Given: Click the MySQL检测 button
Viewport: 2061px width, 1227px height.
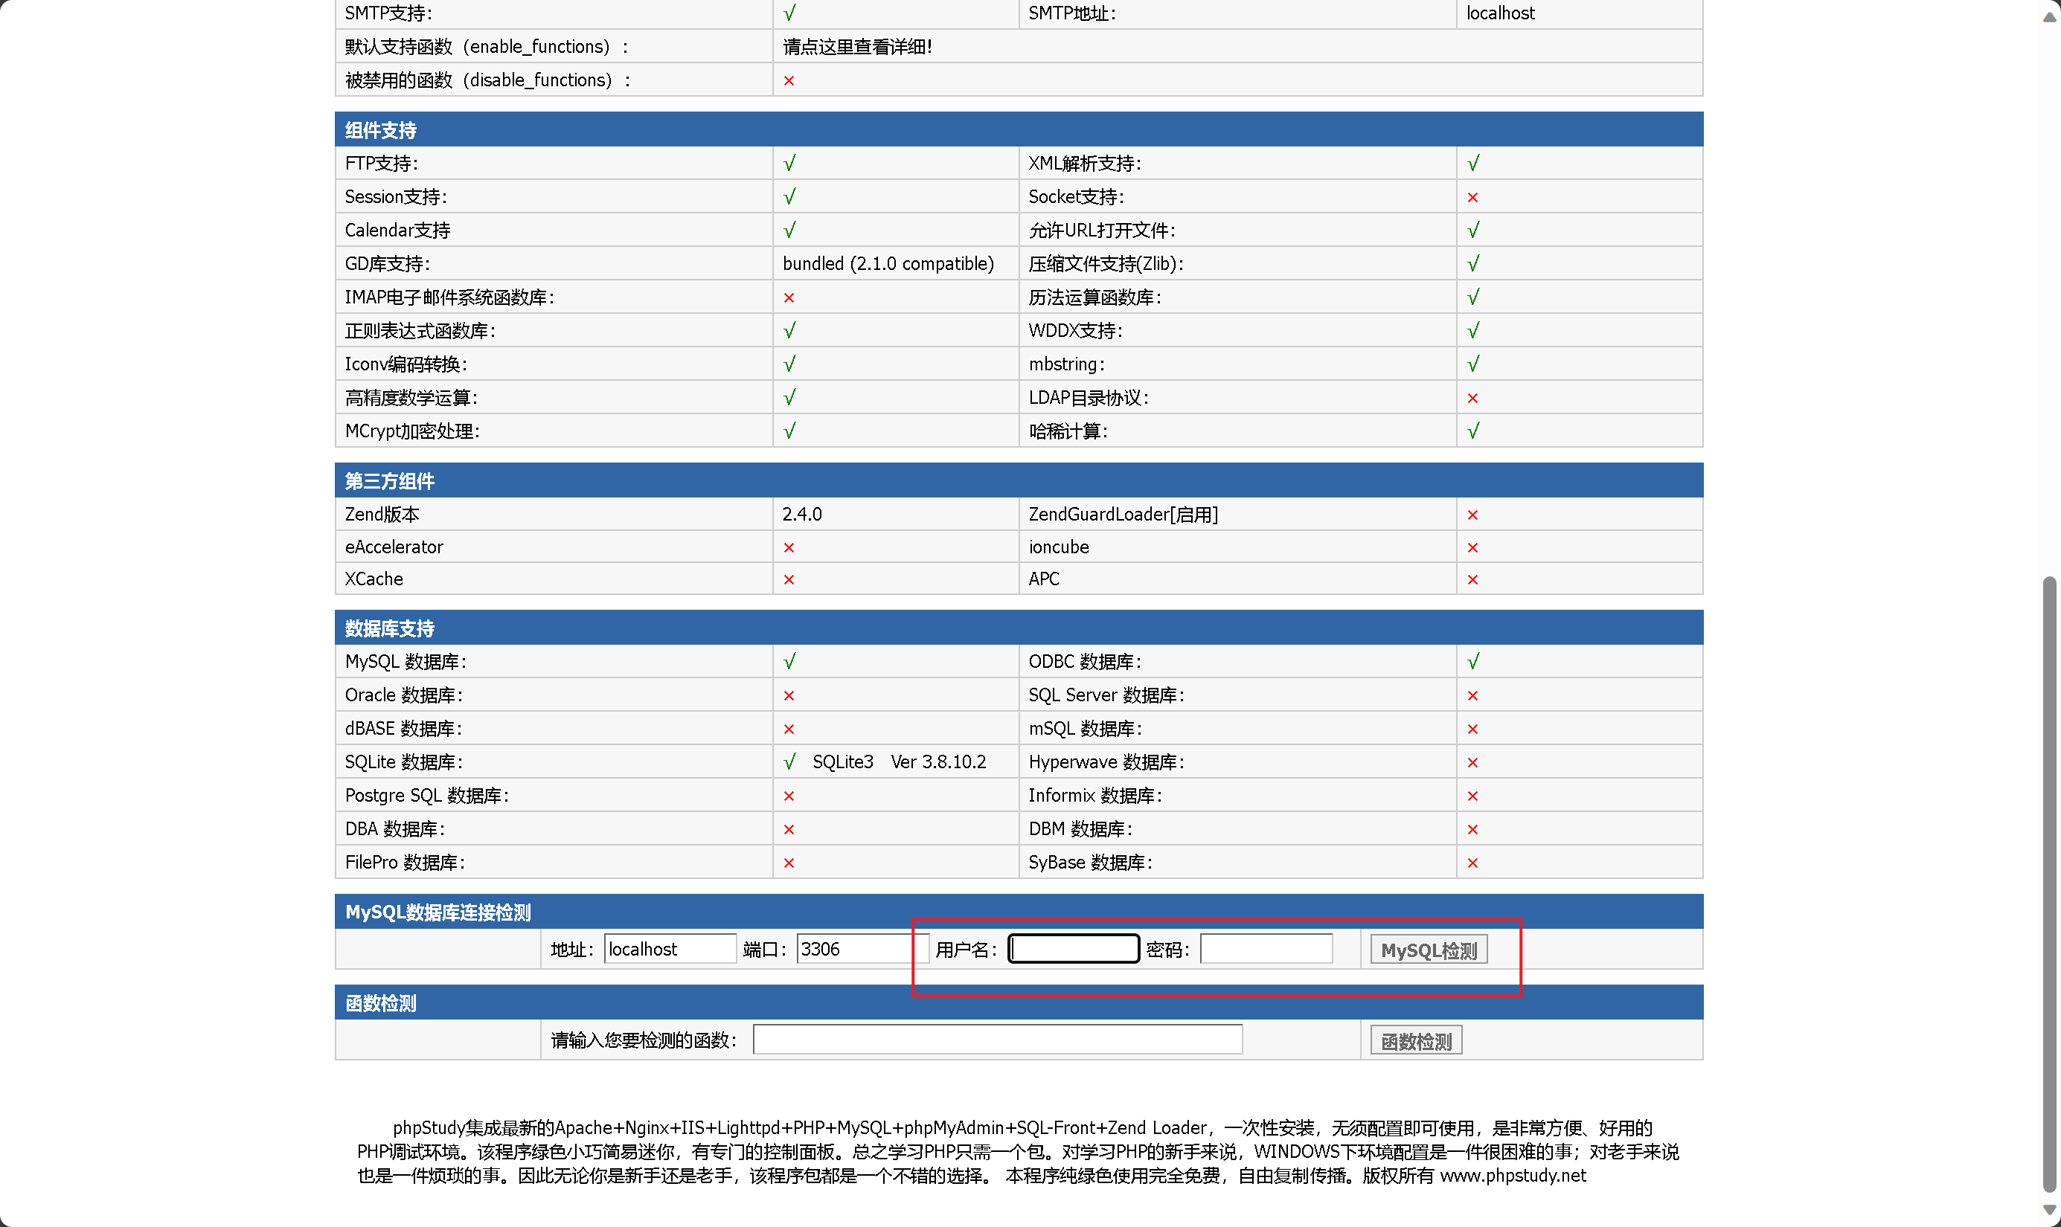Looking at the screenshot, I should click(x=1428, y=949).
